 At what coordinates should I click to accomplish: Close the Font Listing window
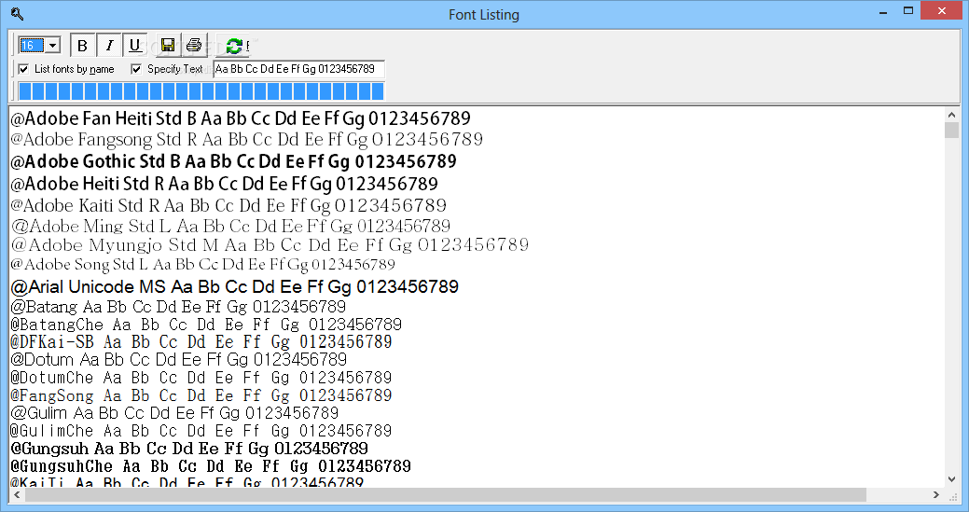click(942, 11)
